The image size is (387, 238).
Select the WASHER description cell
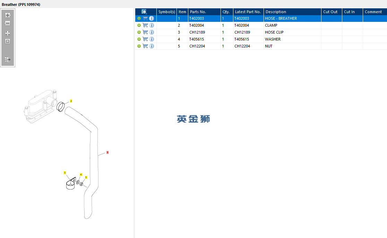pyautogui.click(x=292, y=39)
